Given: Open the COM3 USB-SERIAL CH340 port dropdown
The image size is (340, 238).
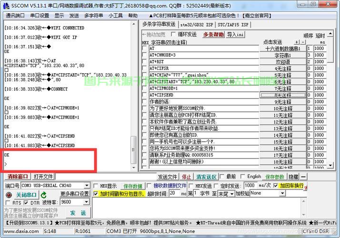Looking at the screenshot, I should coord(87,186).
